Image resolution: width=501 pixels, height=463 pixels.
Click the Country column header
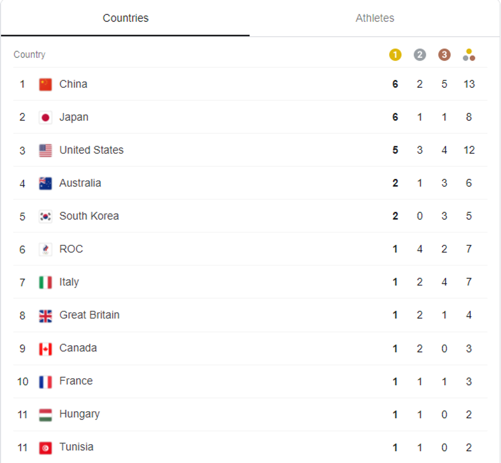[x=29, y=55]
